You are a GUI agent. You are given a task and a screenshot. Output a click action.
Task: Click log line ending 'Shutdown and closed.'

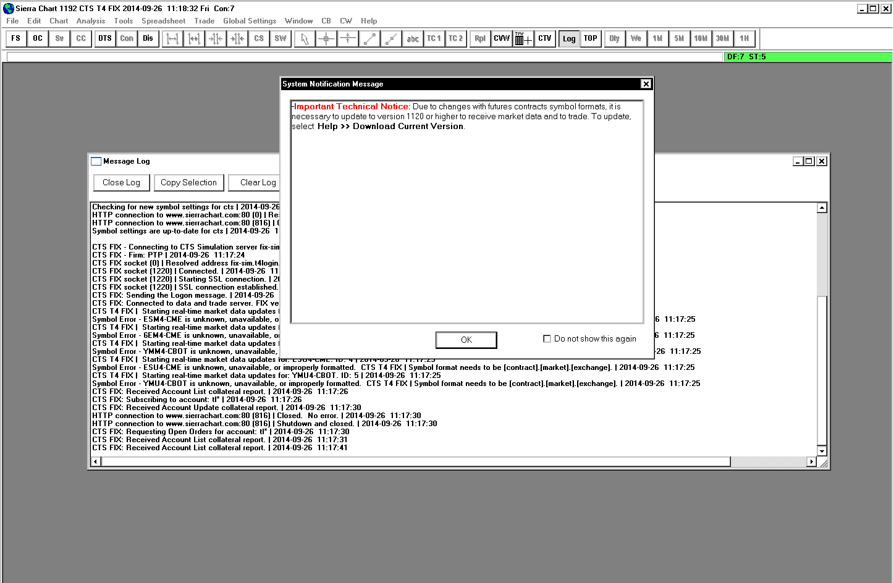(x=264, y=424)
